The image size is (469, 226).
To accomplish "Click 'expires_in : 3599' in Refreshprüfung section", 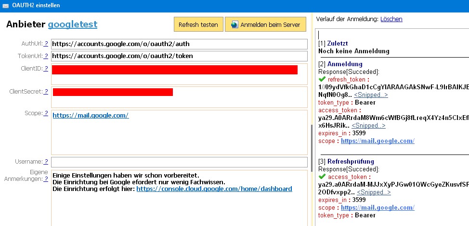I will pos(342,200).
